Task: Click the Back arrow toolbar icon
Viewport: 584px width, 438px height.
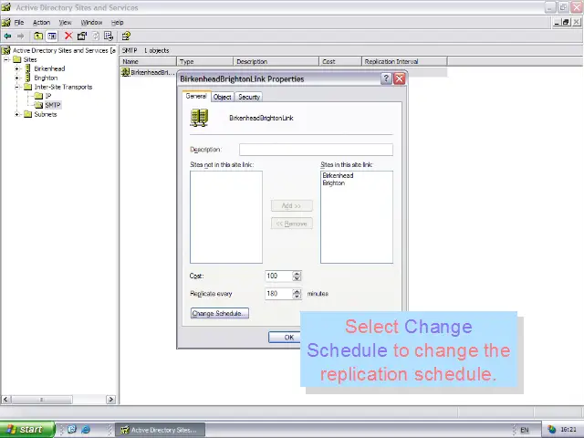Action: click(x=7, y=36)
